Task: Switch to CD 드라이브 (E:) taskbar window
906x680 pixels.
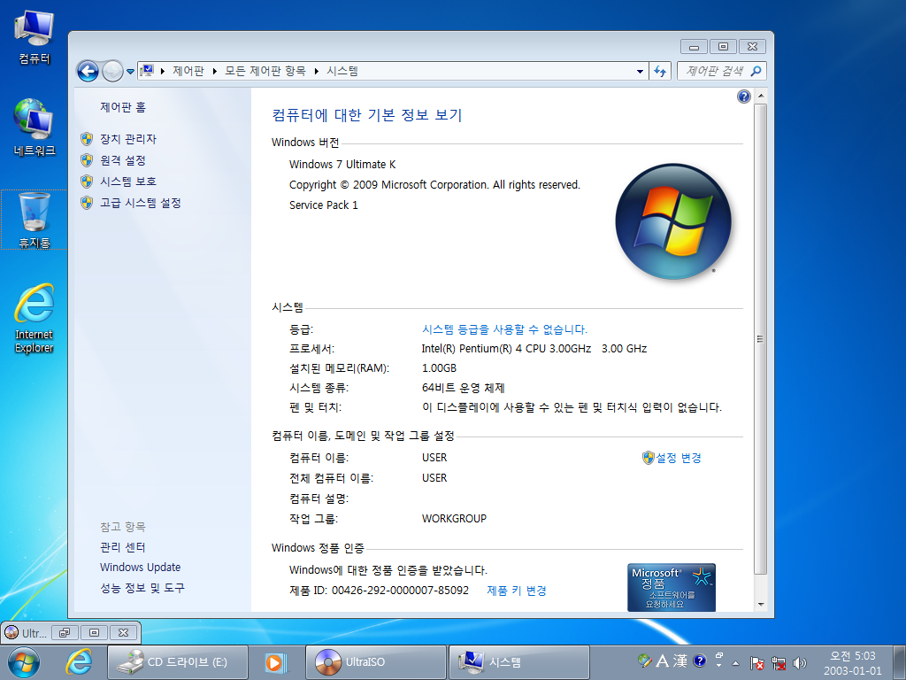Action: 177,662
